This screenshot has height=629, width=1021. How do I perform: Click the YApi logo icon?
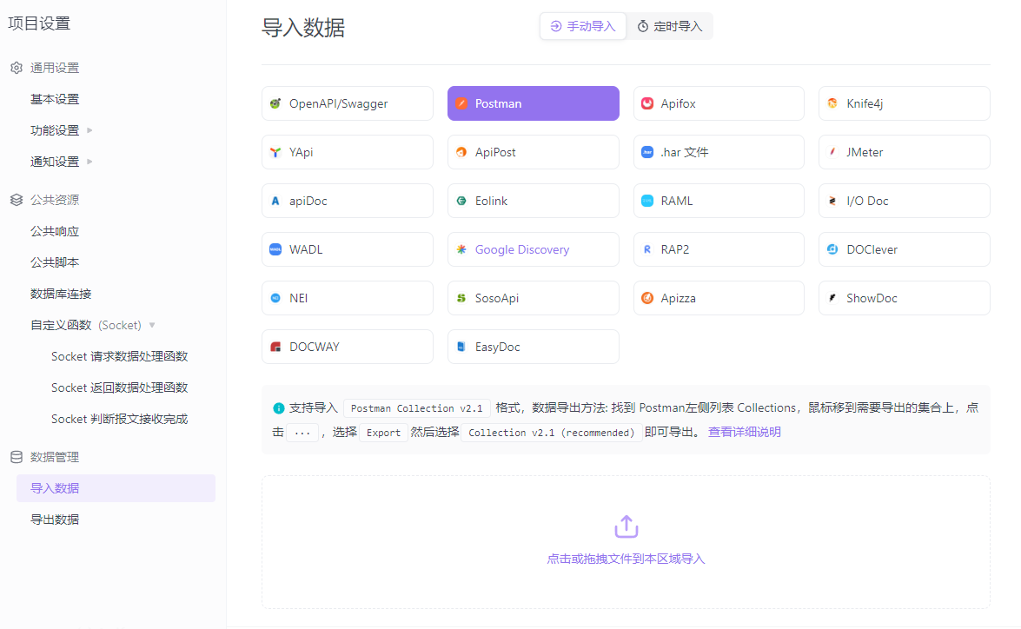coord(275,152)
